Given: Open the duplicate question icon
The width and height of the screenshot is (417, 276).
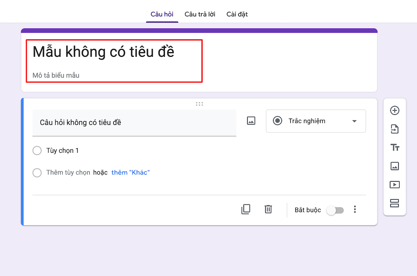Looking at the screenshot, I should coord(246,209).
